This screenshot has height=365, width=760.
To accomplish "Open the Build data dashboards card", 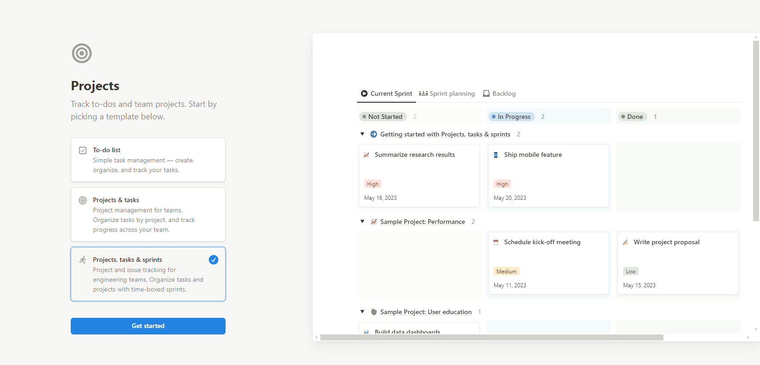I will (419, 328).
